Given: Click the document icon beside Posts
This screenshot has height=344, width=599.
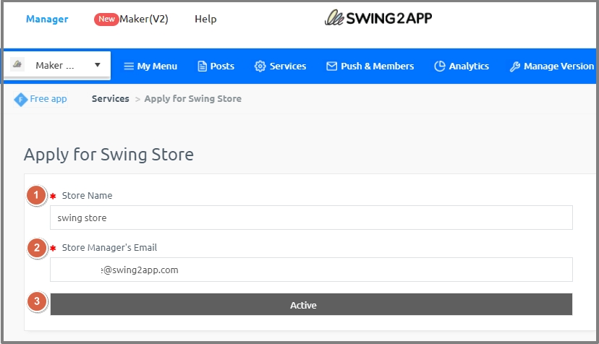Looking at the screenshot, I should point(203,66).
